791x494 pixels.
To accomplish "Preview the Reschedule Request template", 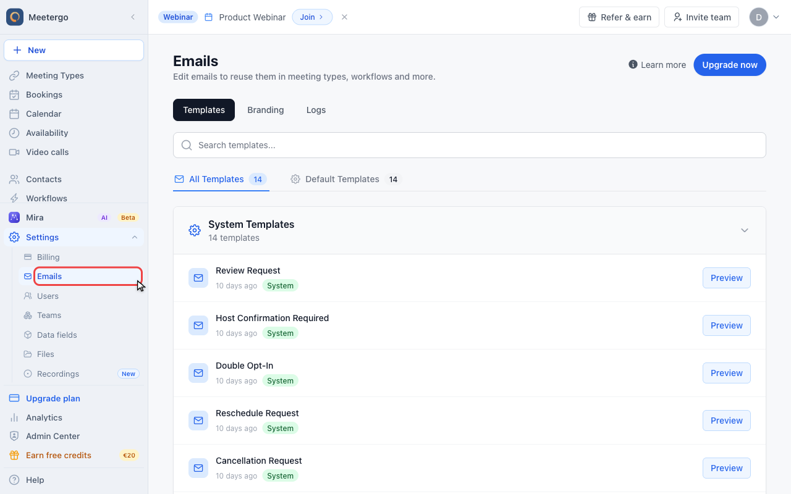I will point(727,421).
